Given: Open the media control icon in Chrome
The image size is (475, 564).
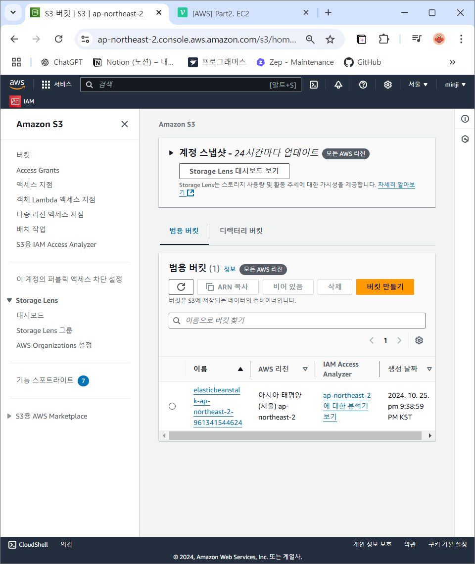Looking at the screenshot, I should pyautogui.click(x=417, y=39).
